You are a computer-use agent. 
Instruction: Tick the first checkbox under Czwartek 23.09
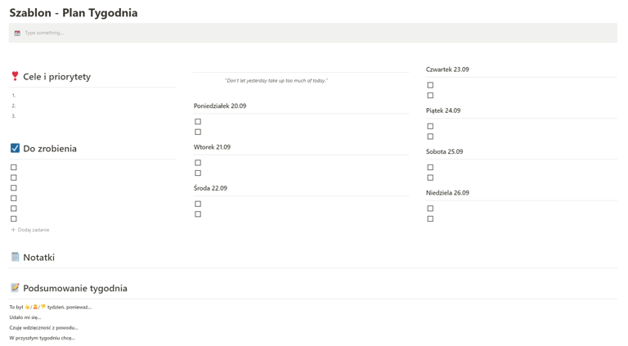430,85
